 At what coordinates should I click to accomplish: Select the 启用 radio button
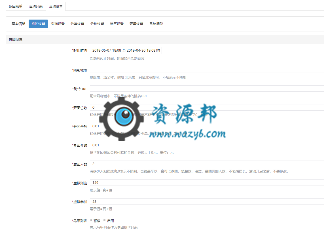click(104, 220)
